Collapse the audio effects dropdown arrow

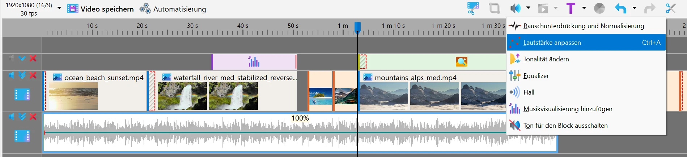pyautogui.click(x=528, y=8)
